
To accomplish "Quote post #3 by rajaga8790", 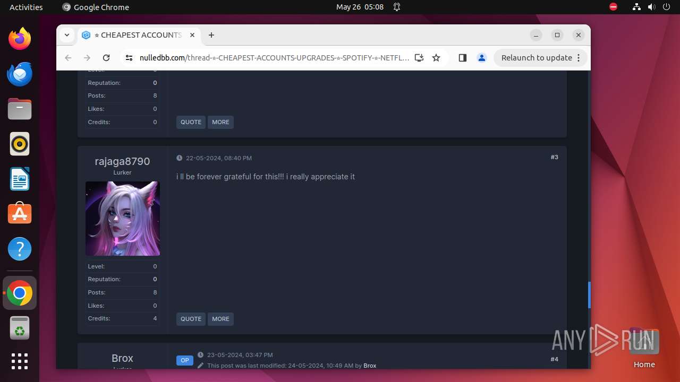I will point(191,319).
